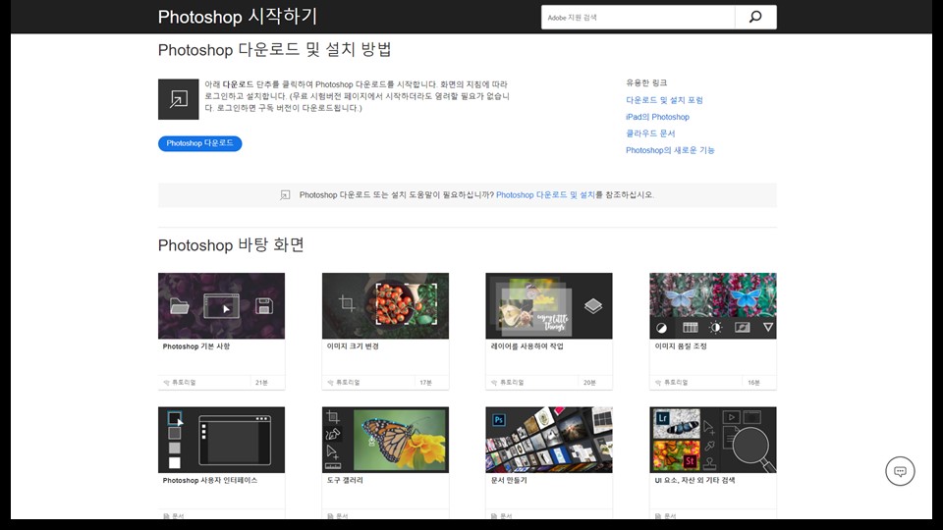Open the Photoshop의 새로운 기능 link
The image size is (943, 530).
[x=670, y=150]
